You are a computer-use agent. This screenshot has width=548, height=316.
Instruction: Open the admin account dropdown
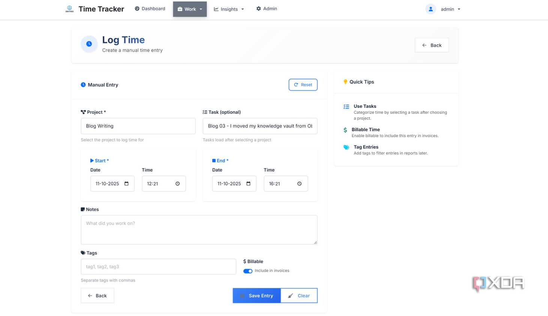[x=450, y=9]
